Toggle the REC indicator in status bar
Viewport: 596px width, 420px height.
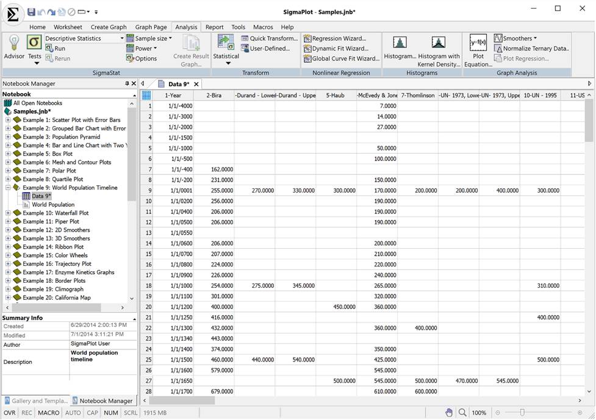tap(27, 413)
